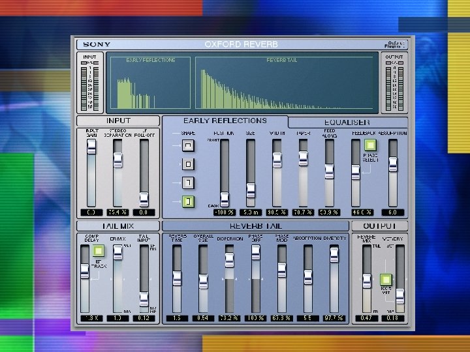470x352 pixels.
Task: Click the Taper value 70.7 %
Action: tap(303, 213)
